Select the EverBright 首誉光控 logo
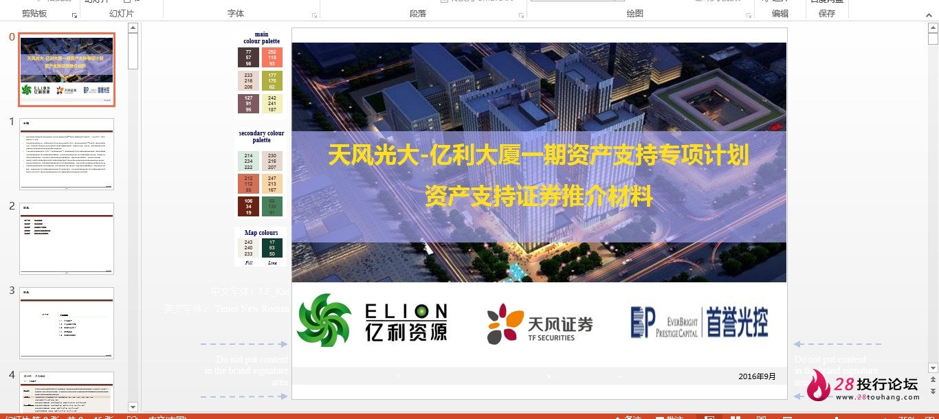Viewport: 939px width, 419px height. 699,322
